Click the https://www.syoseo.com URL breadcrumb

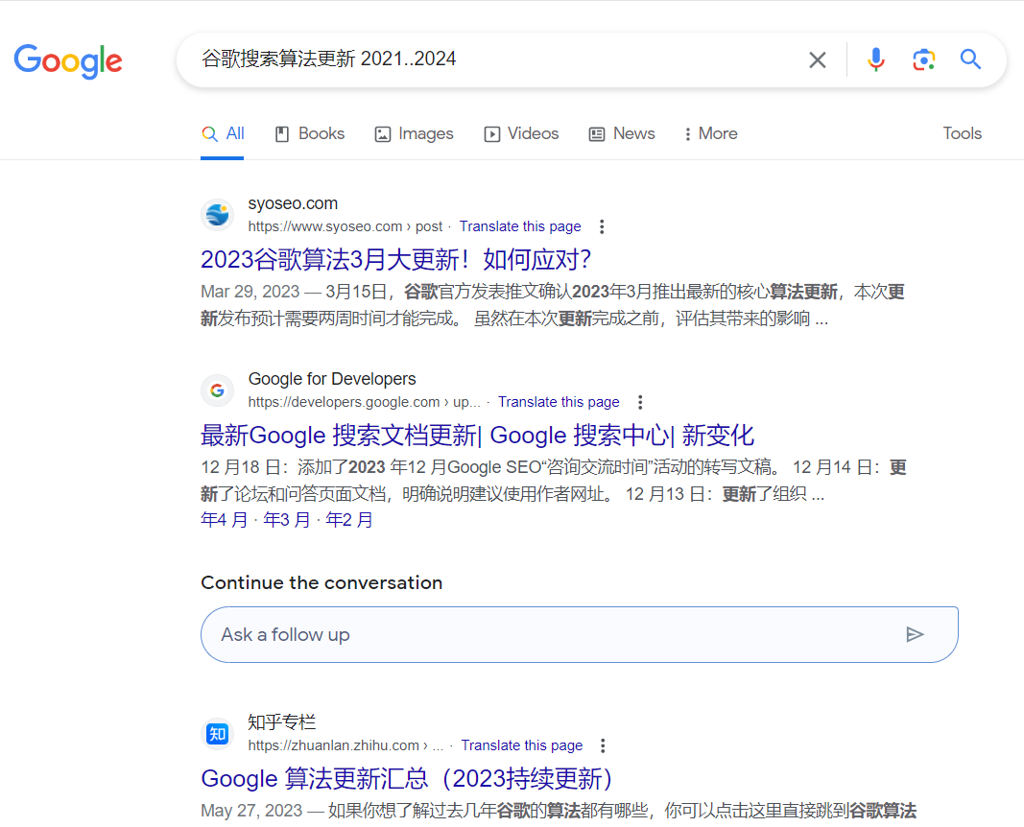(x=345, y=226)
